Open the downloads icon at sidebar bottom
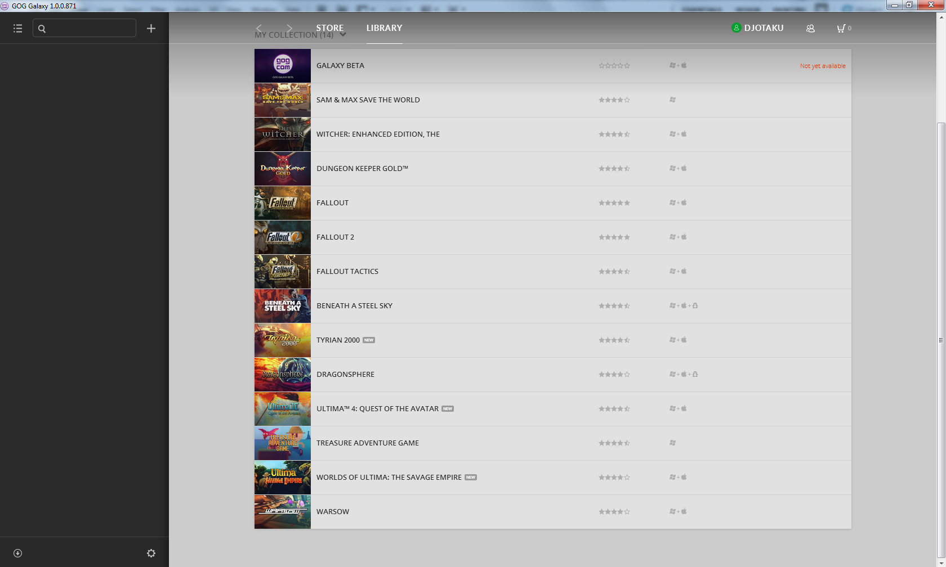 point(17,553)
